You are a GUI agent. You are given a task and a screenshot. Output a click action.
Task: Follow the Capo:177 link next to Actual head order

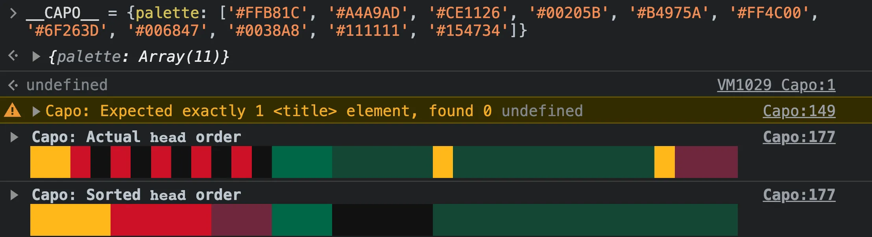tap(799, 137)
